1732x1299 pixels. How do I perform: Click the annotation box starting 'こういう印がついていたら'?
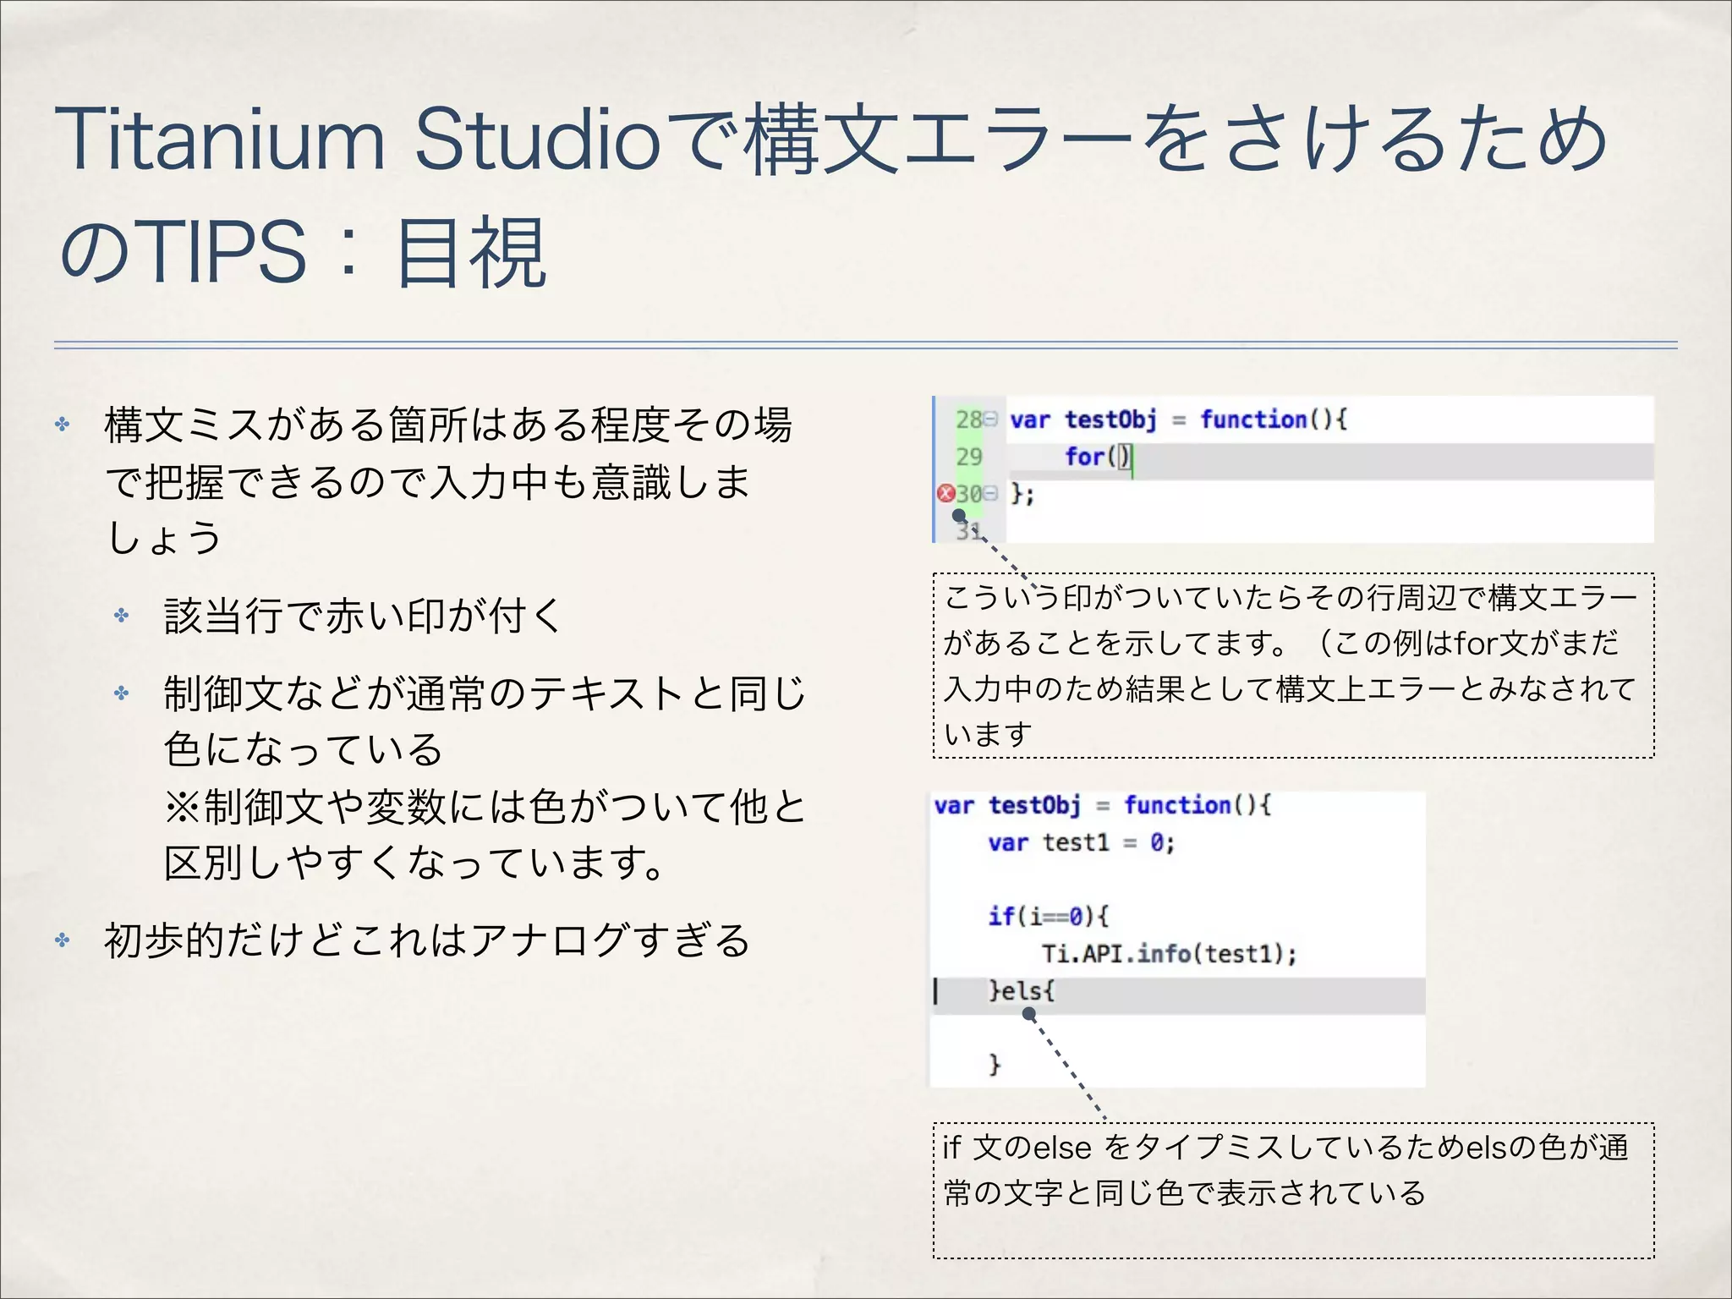point(1294,666)
